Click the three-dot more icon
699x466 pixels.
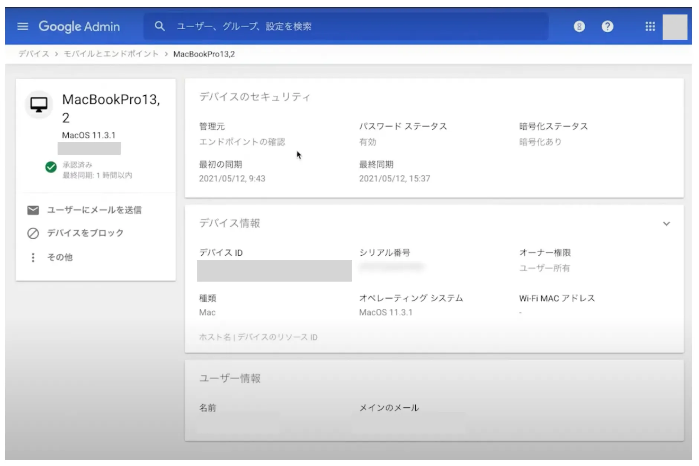tap(33, 257)
